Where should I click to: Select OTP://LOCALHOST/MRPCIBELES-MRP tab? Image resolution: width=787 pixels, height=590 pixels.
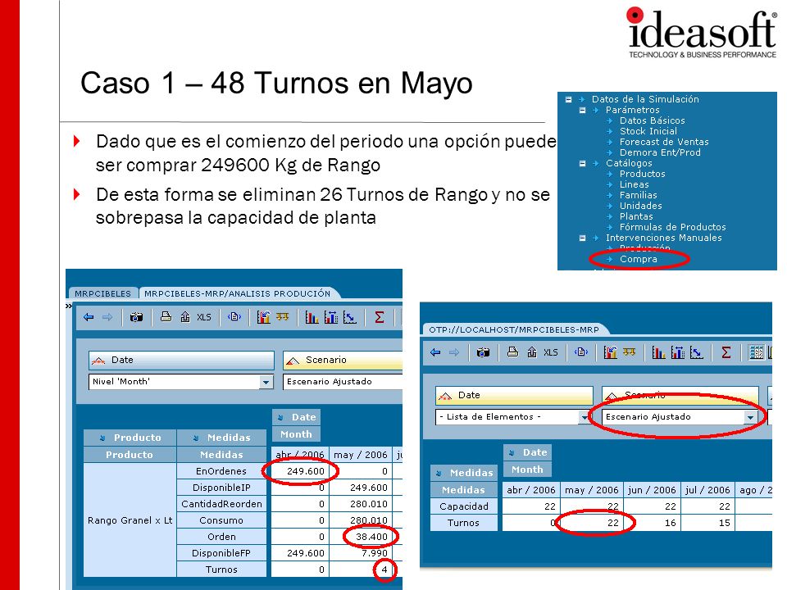coord(514,329)
